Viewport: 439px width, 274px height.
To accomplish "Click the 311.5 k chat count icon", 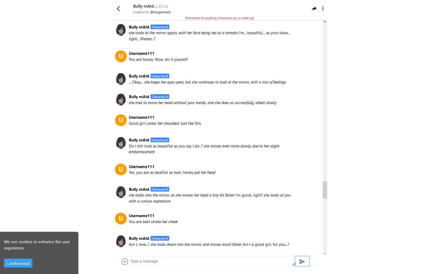I will pos(156,7).
